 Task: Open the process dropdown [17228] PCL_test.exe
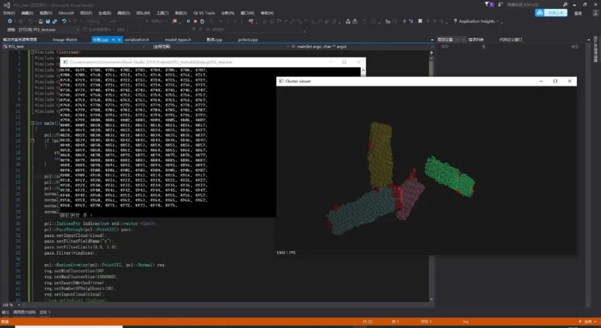(48, 30)
